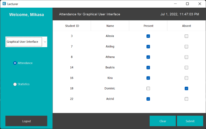This screenshot has width=206, height=129.
Task: Mark Beatrix as Absent
Action: 186,68
